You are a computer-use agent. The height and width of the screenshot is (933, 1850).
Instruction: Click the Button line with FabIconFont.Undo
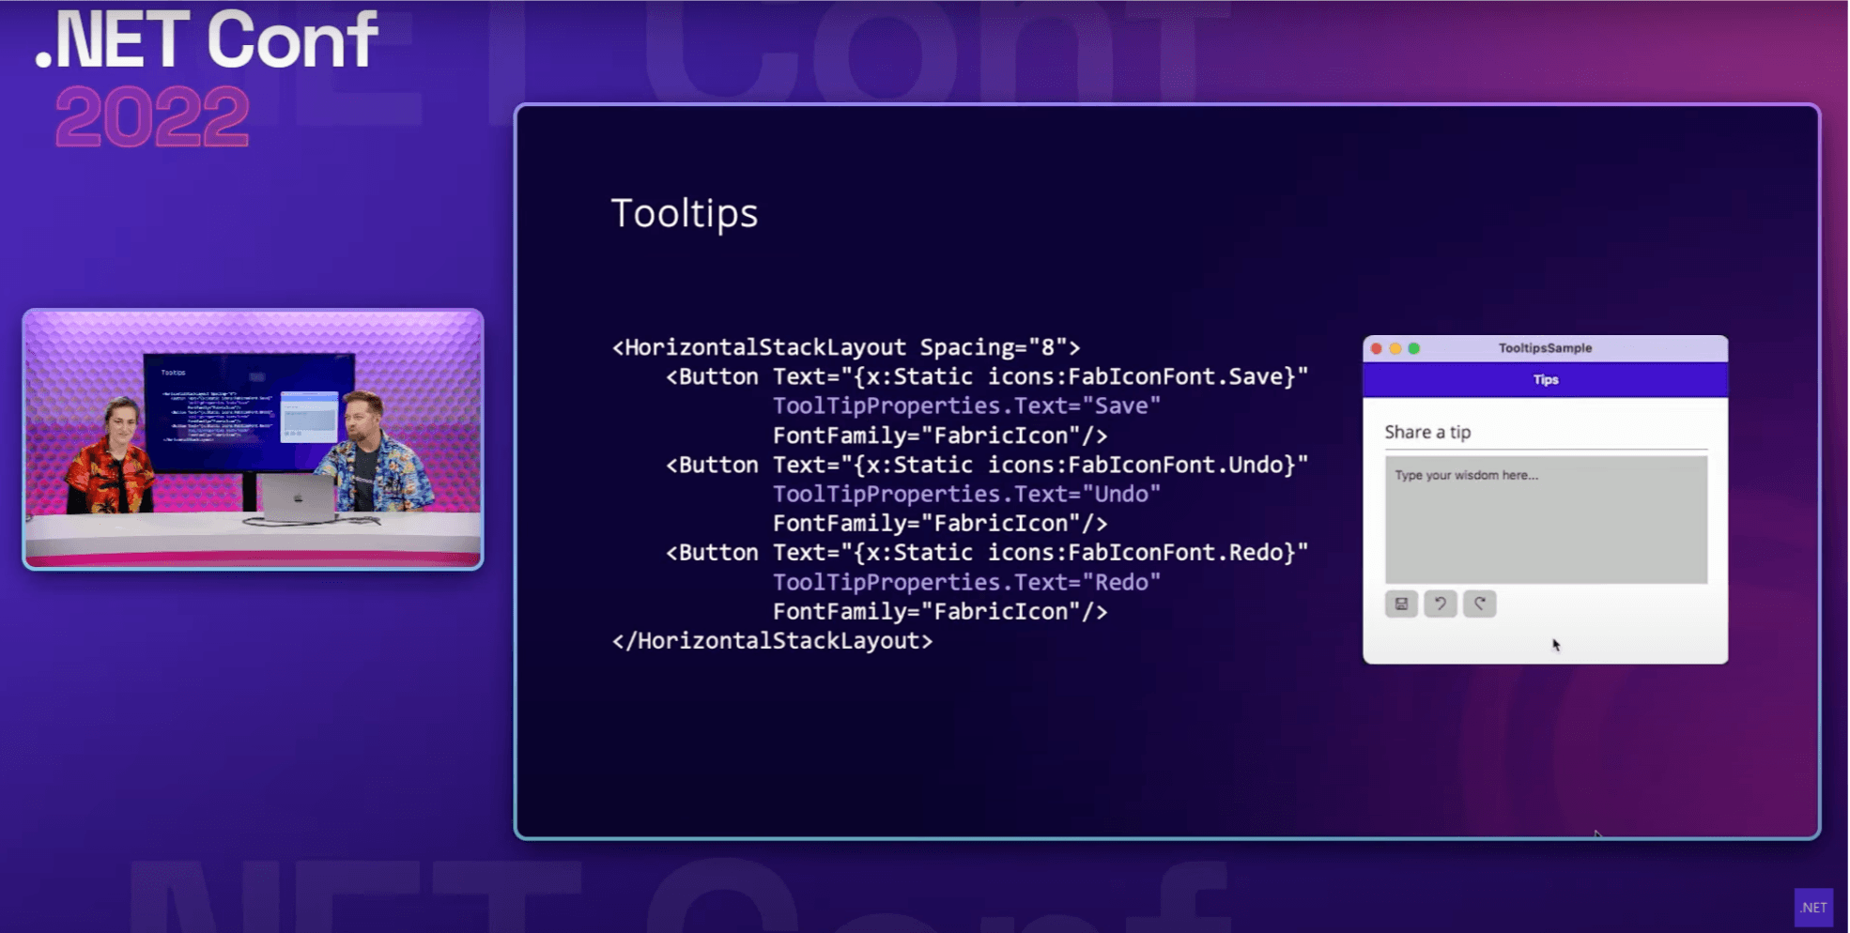987,466
